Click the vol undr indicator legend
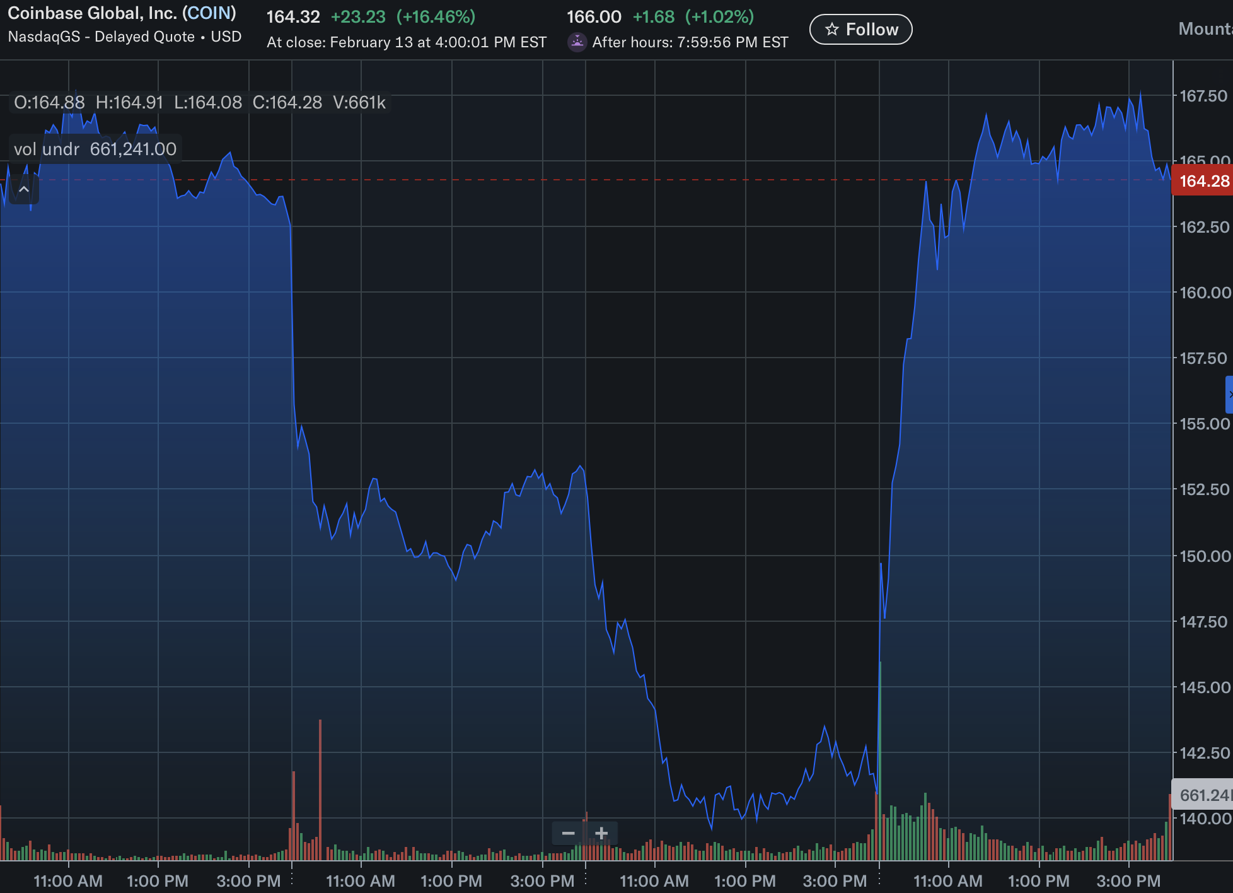The image size is (1233, 893). pos(95,149)
